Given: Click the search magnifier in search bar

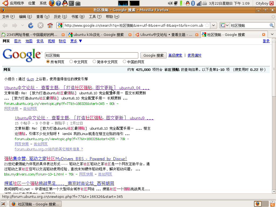Looking at the screenshot, I should tap(272, 25).
